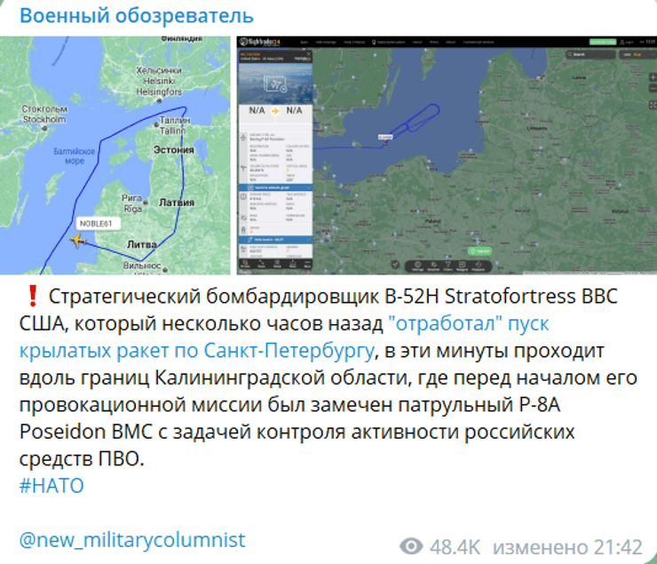Click the 48.4K view count
Viewport: 657px width, 564px height.
pyautogui.click(x=455, y=547)
